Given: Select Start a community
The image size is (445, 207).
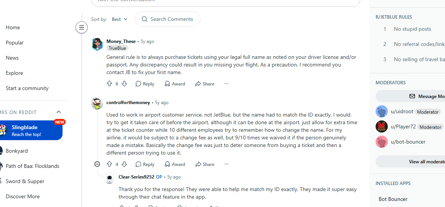Looking at the screenshot, I should tap(27, 88).
